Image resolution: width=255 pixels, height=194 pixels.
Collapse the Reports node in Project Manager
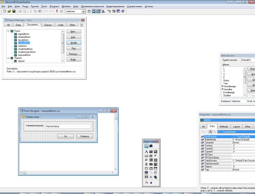click(x=8, y=58)
